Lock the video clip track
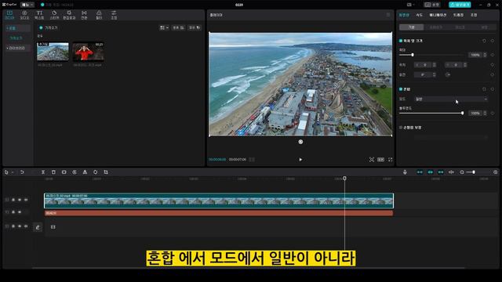This screenshot has width=502, height=282. (13, 200)
